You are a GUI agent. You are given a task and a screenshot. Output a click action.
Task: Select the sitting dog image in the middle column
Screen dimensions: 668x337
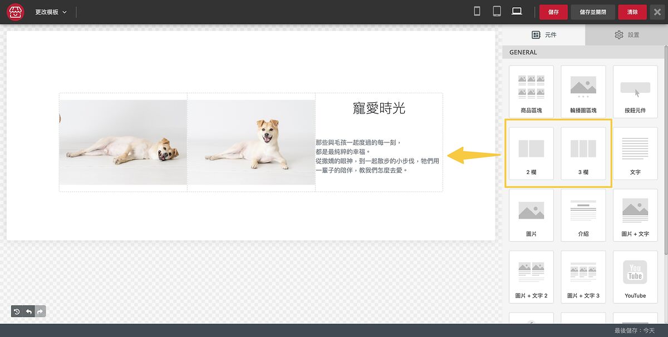pos(252,142)
